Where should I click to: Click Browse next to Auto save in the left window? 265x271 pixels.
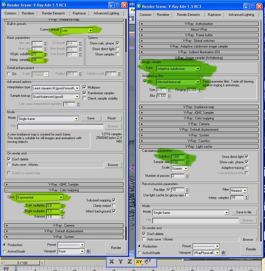(113, 165)
